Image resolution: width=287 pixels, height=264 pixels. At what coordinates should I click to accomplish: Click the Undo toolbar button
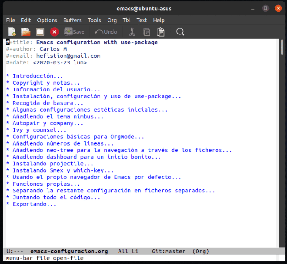[106, 32]
